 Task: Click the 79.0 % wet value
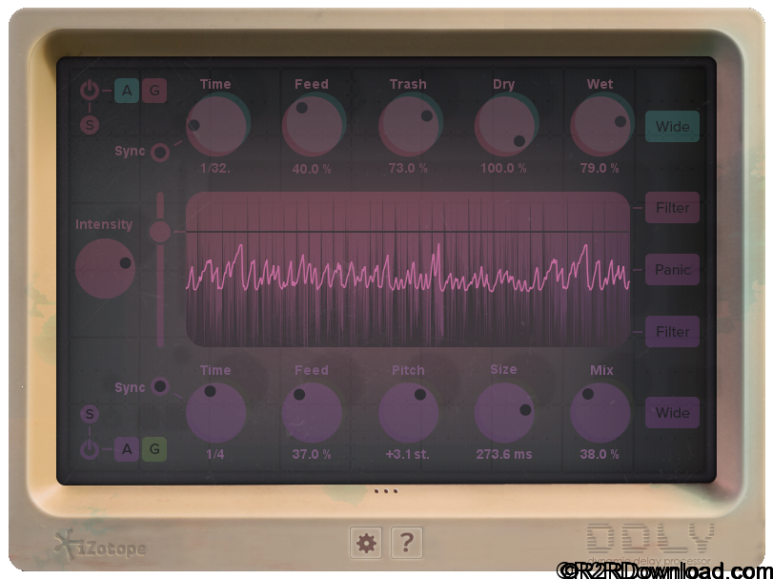600,168
